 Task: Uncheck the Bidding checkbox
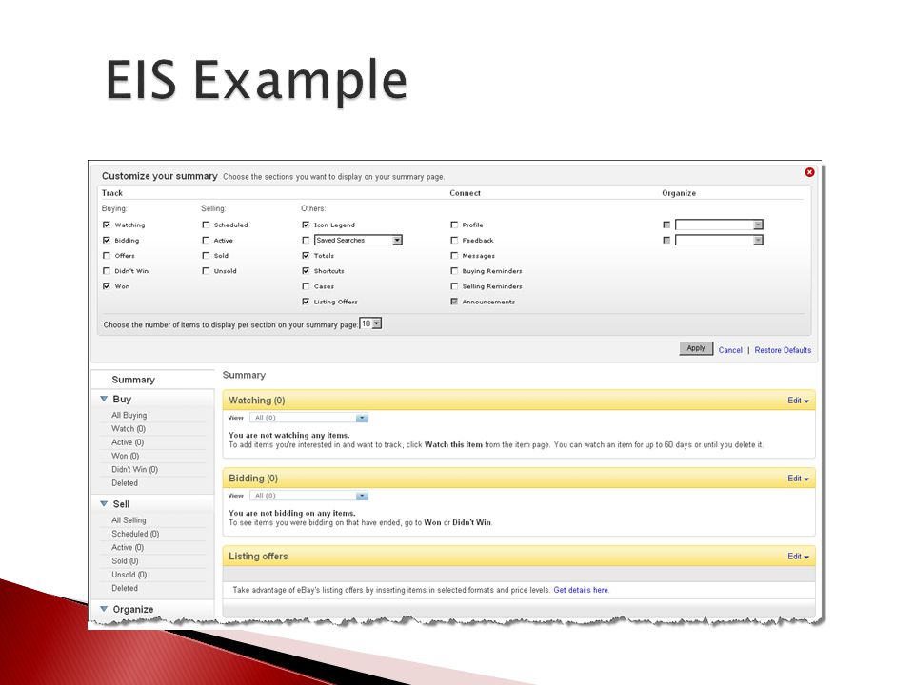pos(106,240)
